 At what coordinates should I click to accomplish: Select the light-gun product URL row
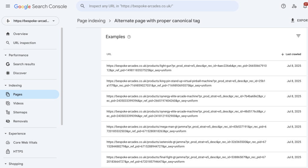tap(204, 68)
